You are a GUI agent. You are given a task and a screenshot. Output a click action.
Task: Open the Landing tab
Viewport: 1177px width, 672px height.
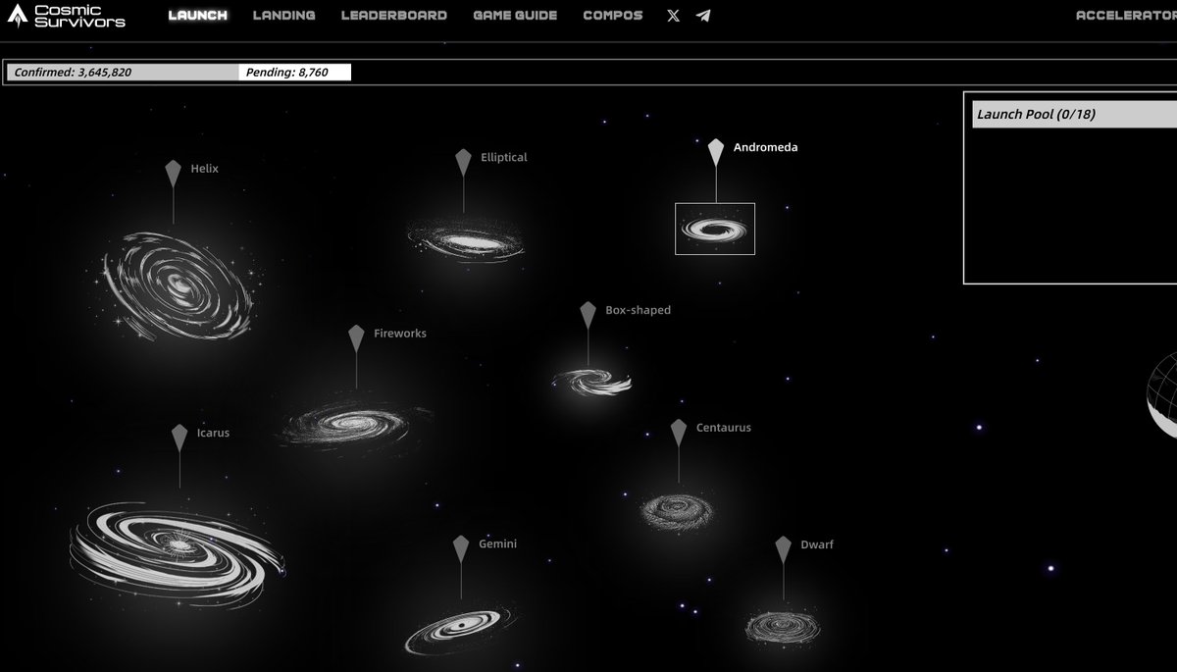[283, 16]
